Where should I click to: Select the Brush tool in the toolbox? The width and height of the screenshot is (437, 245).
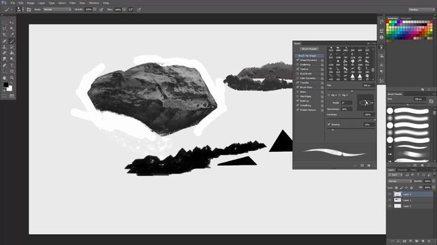pos(12,41)
